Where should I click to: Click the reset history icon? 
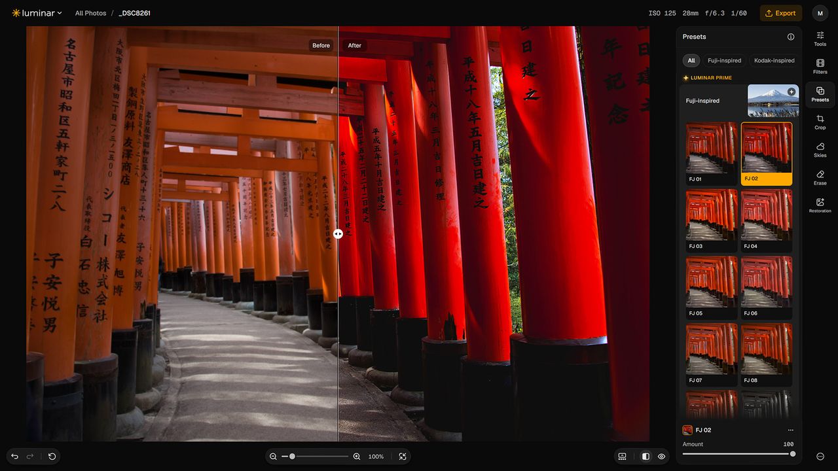pyautogui.click(x=52, y=456)
